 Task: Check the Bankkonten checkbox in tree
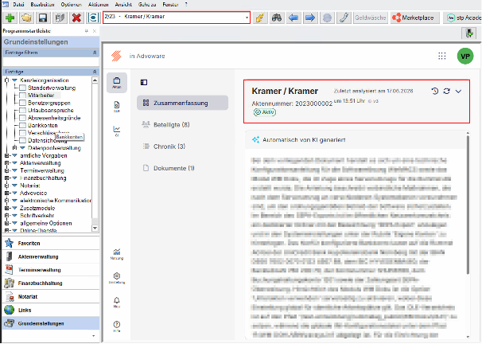[22, 125]
